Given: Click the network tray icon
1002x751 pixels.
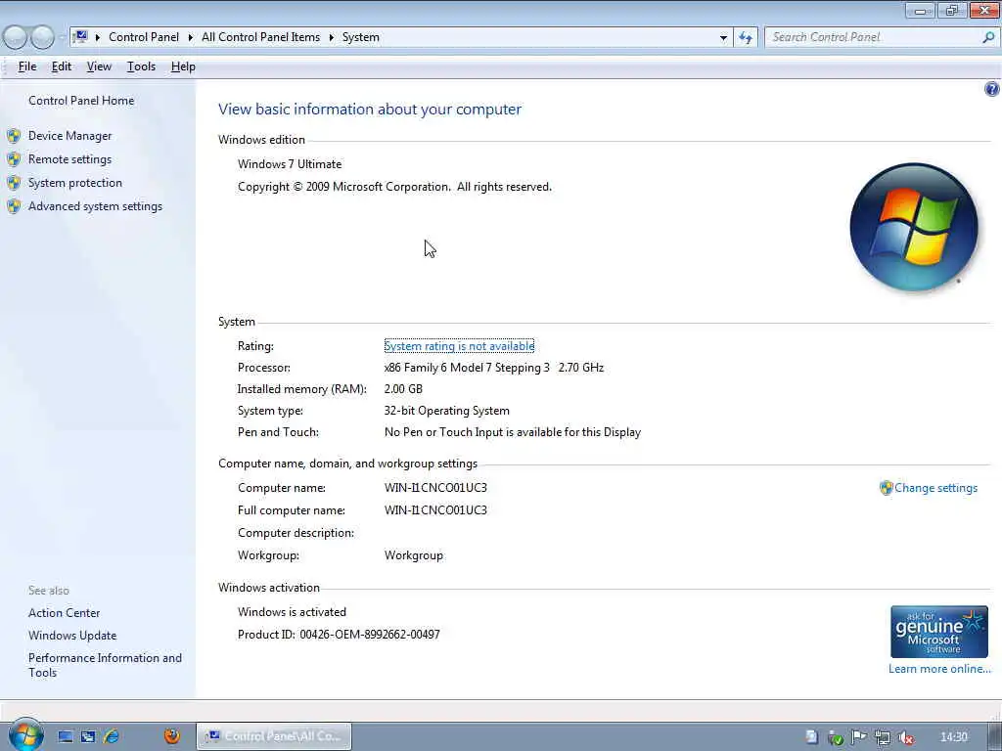Looking at the screenshot, I should tap(883, 737).
